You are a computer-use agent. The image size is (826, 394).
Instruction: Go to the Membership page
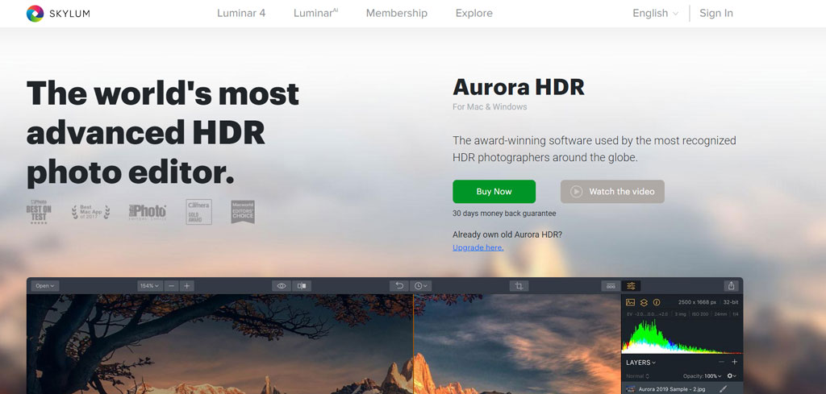tap(397, 13)
